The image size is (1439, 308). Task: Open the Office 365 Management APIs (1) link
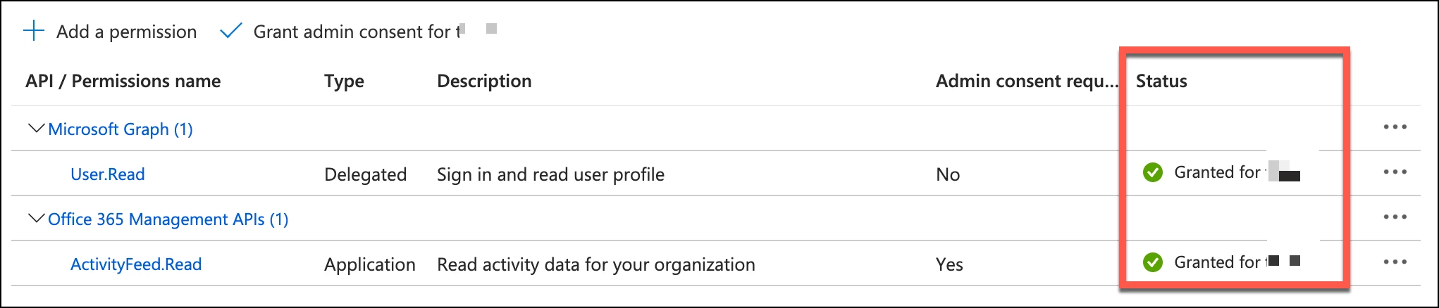pyautogui.click(x=168, y=219)
